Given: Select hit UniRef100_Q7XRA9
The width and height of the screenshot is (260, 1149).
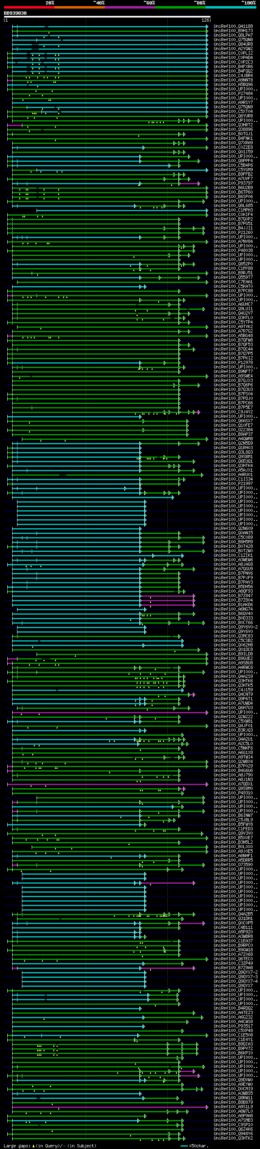Looking at the screenshot, I should click(x=233, y=143).
